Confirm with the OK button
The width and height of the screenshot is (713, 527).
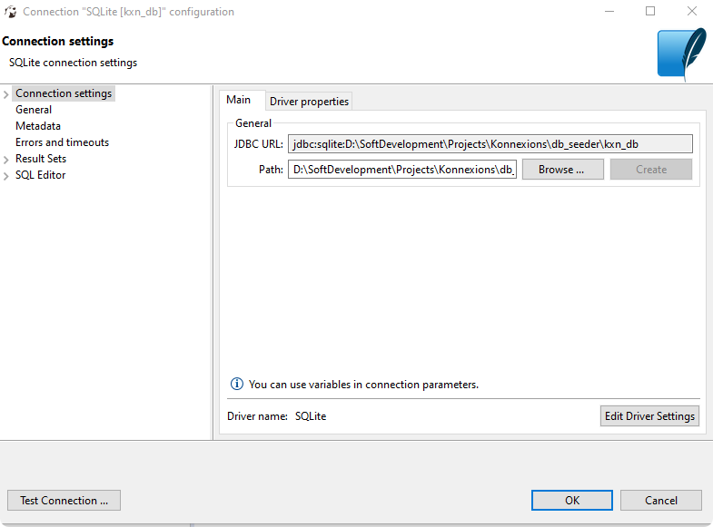click(x=572, y=500)
